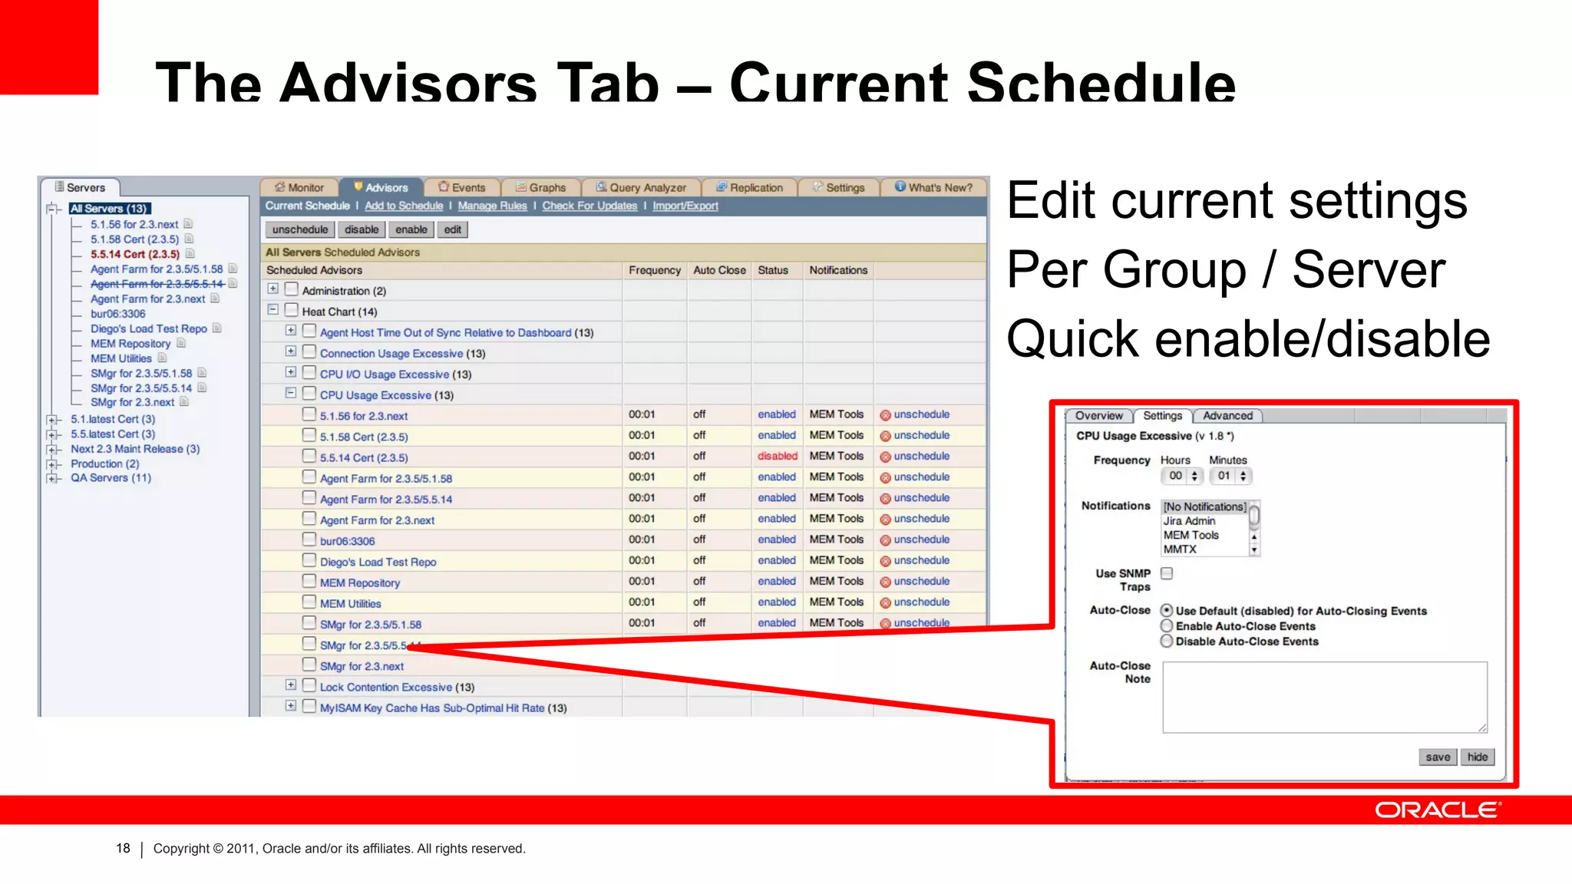Click the disable button
1572x884 pixels.
362,229
